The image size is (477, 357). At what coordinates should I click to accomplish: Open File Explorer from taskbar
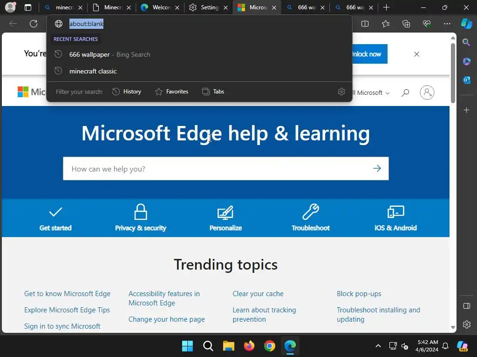pyautogui.click(x=228, y=346)
